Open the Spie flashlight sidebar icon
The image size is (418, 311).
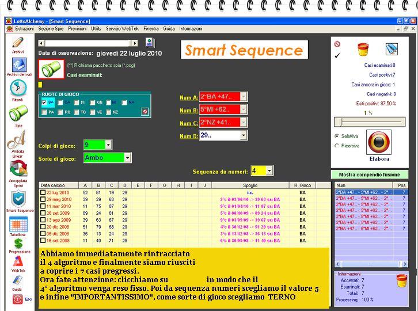pos(18,113)
